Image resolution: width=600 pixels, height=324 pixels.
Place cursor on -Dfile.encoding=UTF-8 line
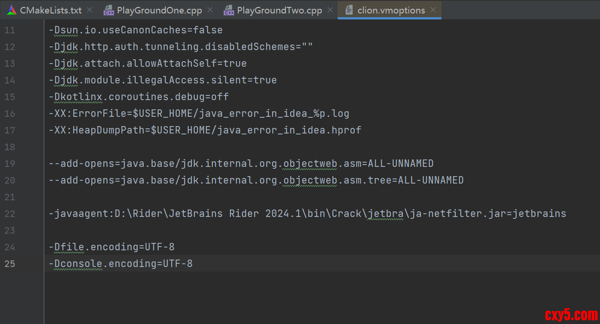[x=111, y=247]
